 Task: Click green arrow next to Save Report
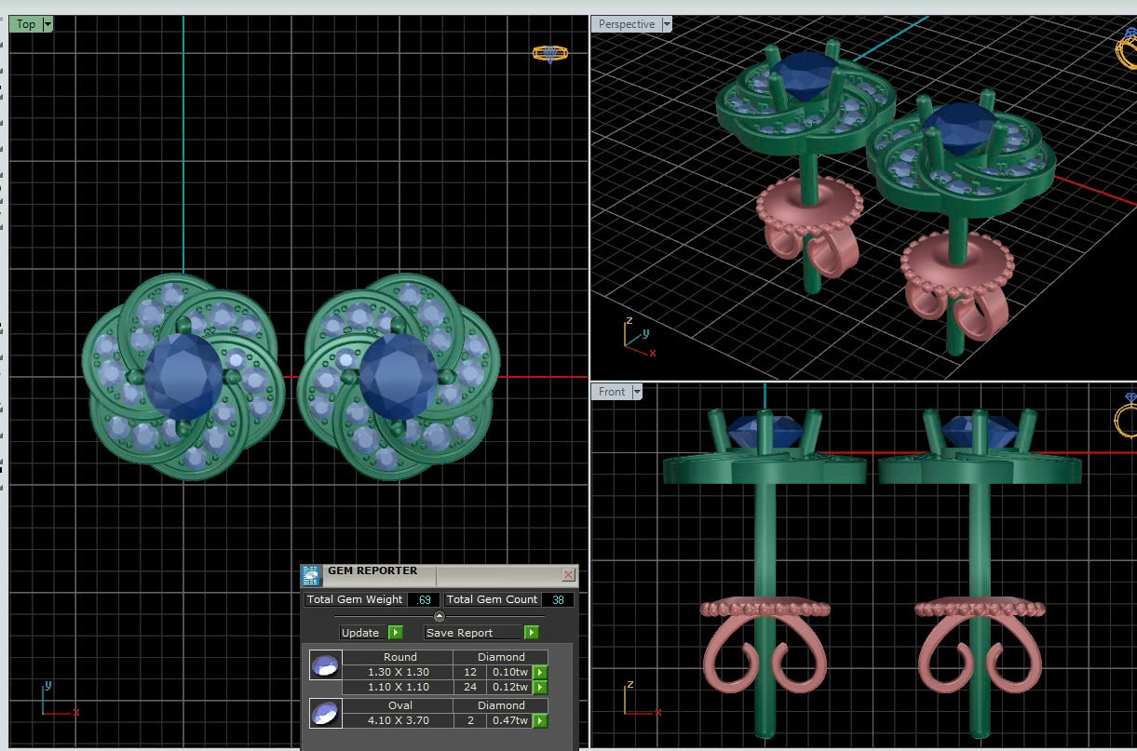531,633
